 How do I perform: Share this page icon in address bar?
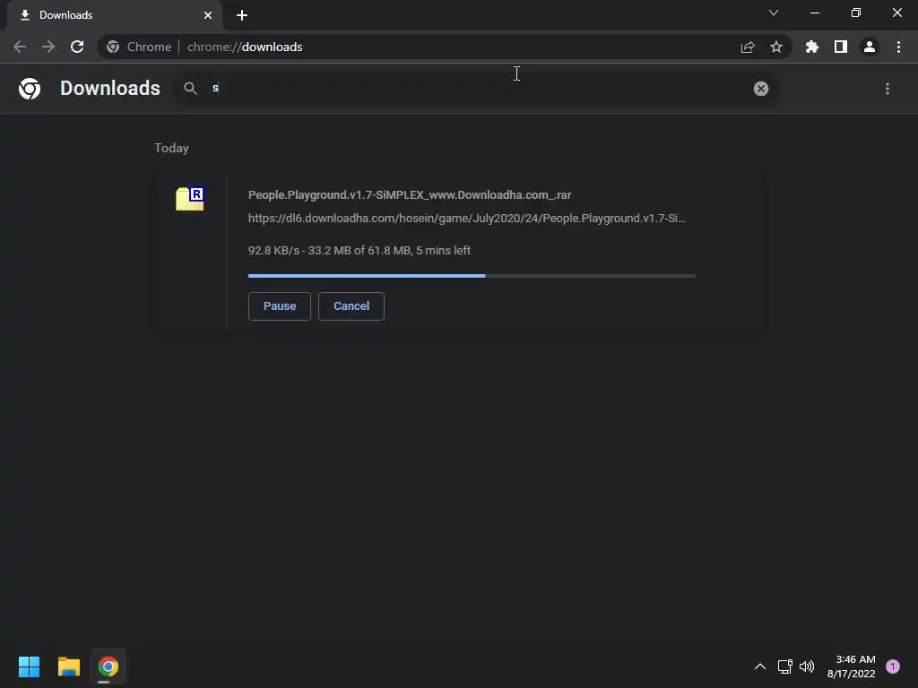point(748,47)
